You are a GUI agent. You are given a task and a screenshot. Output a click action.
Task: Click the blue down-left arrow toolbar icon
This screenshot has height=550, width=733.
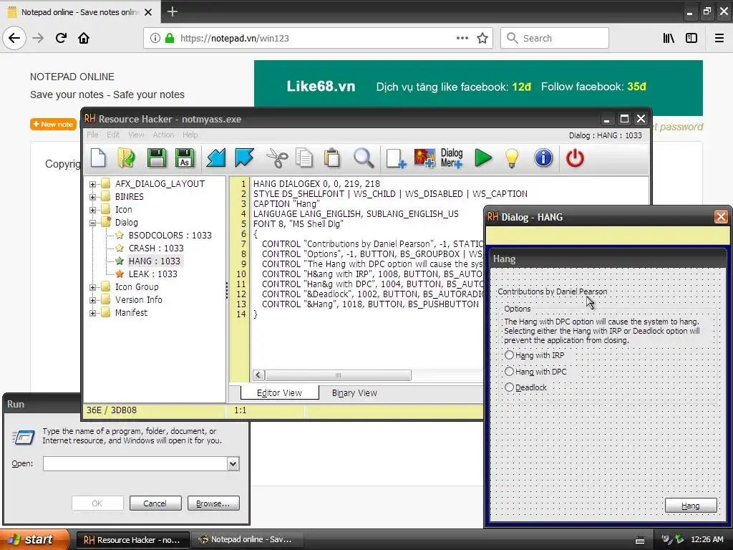216,158
